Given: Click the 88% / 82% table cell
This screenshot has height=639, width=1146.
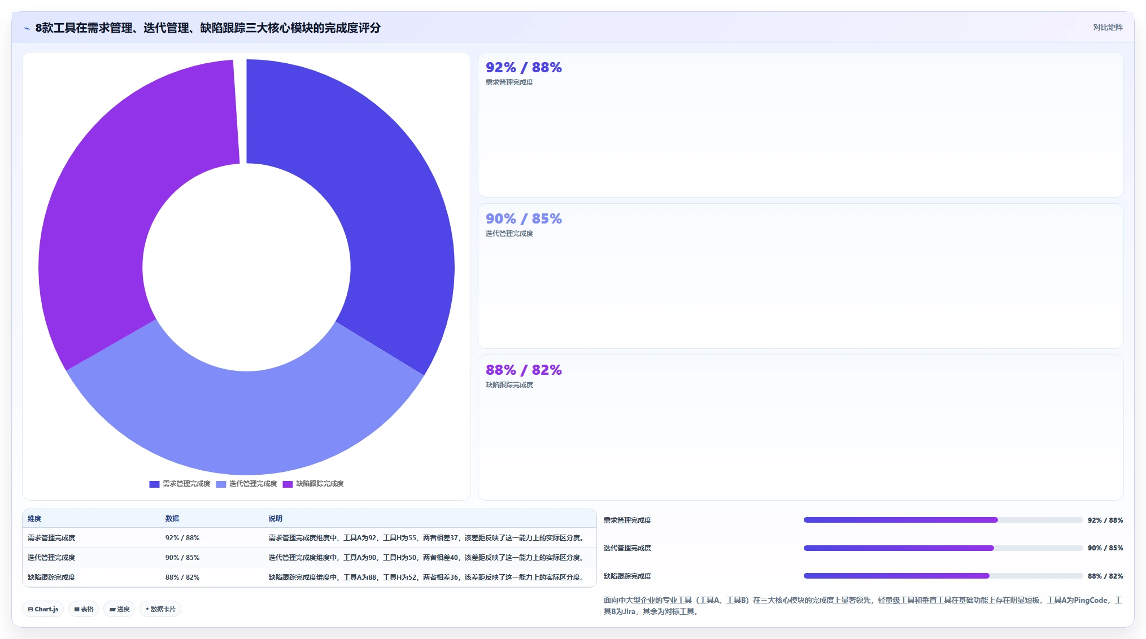Looking at the screenshot, I should (x=182, y=577).
